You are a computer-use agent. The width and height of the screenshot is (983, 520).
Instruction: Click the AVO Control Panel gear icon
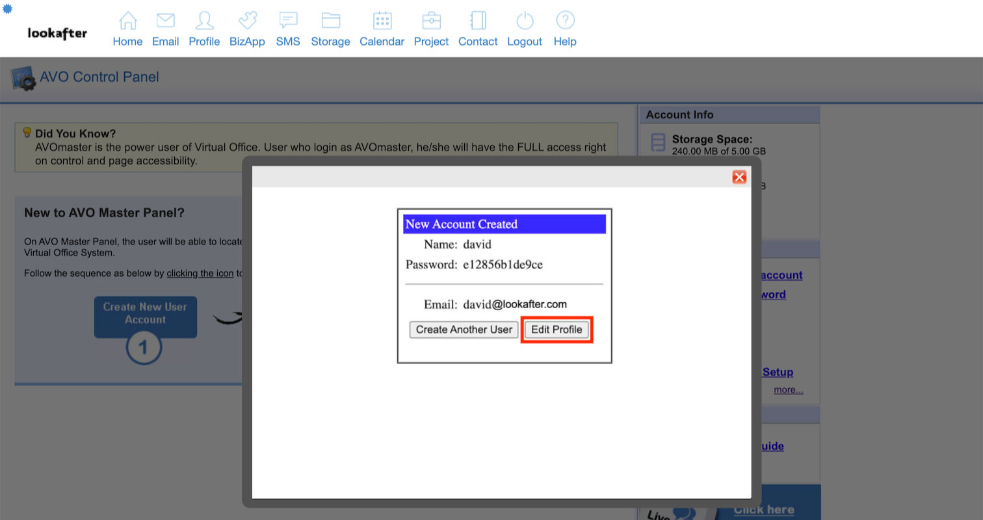[23, 79]
